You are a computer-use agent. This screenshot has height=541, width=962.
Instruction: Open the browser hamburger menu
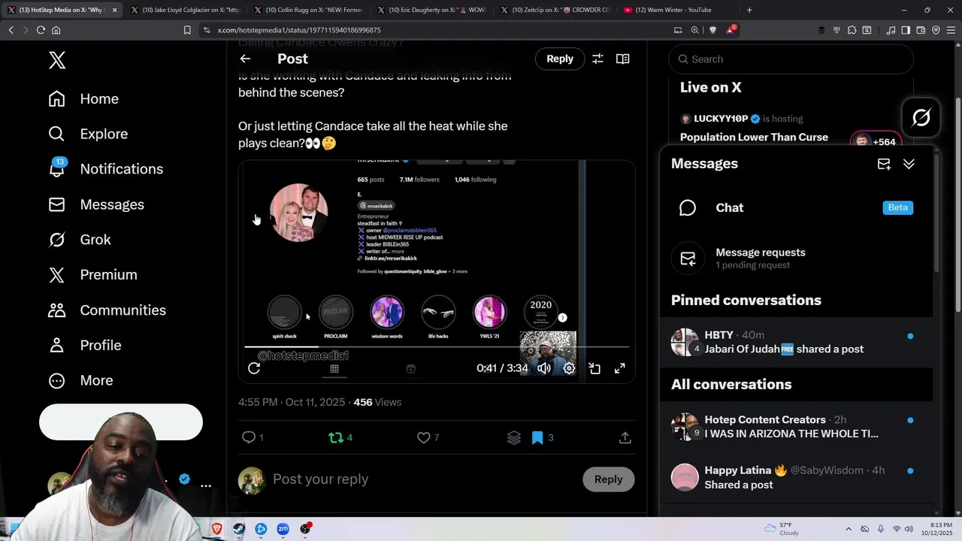[x=951, y=30]
